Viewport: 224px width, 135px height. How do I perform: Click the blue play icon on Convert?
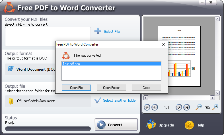point(101,125)
